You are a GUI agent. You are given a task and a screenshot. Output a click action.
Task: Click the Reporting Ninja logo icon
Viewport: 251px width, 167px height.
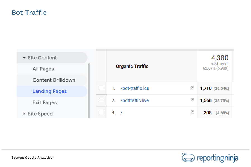pyautogui.click(x=188, y=158)
